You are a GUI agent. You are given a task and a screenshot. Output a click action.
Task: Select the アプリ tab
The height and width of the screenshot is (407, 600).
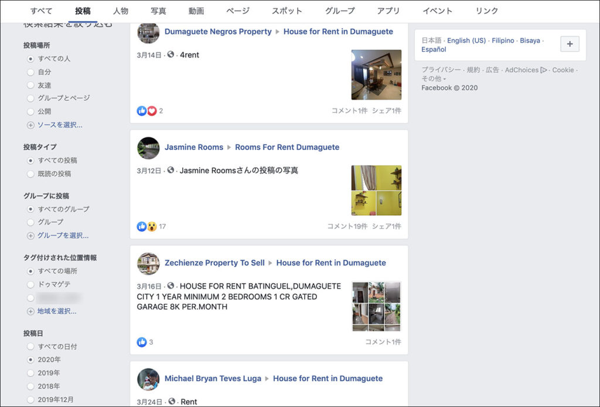(388, 11)
